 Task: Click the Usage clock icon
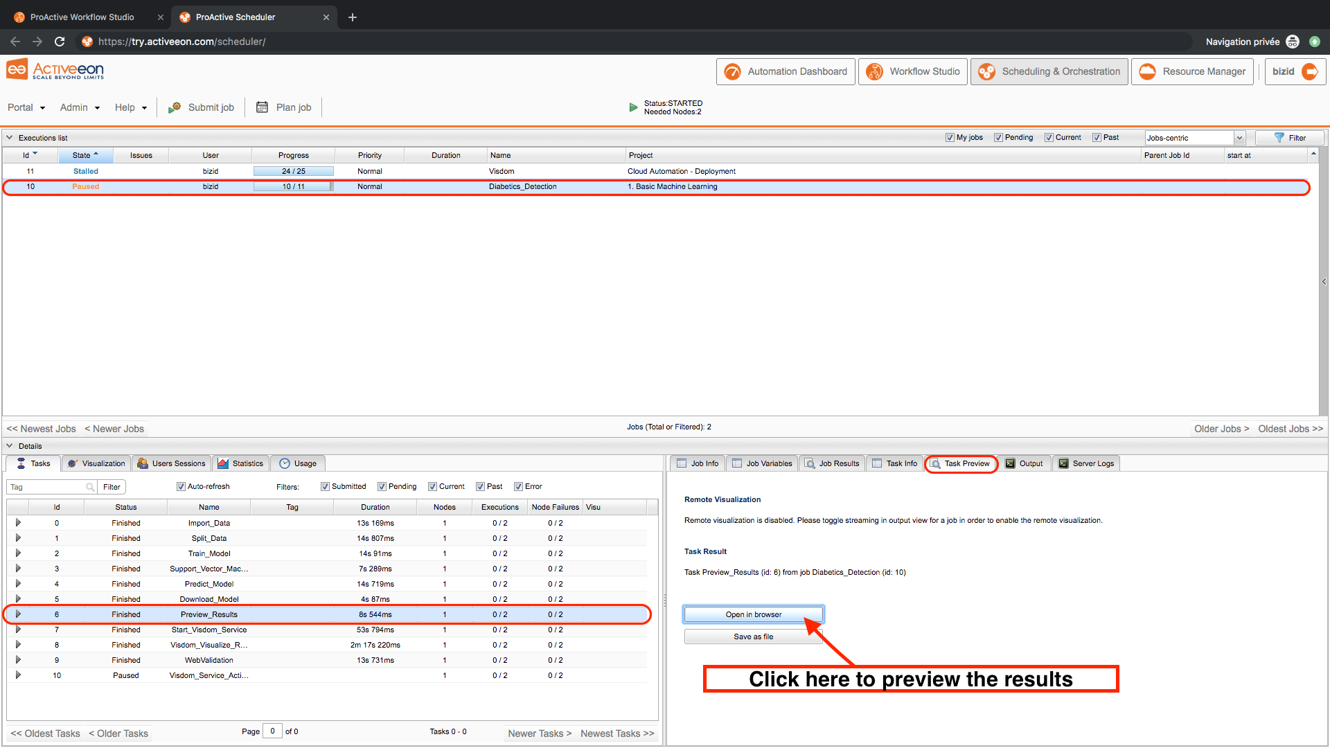(285, 463)
